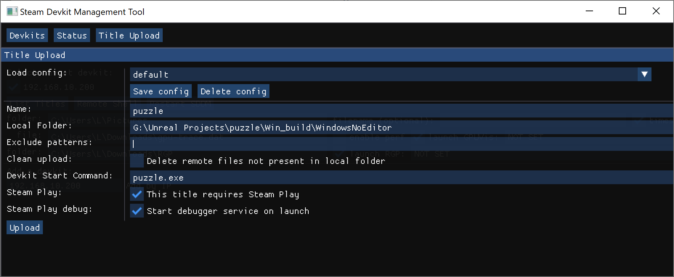Image resolution: width=674 pixels, height=277 pixels.
Task: Click the Local Folder path field
Action: click(399, 128)
